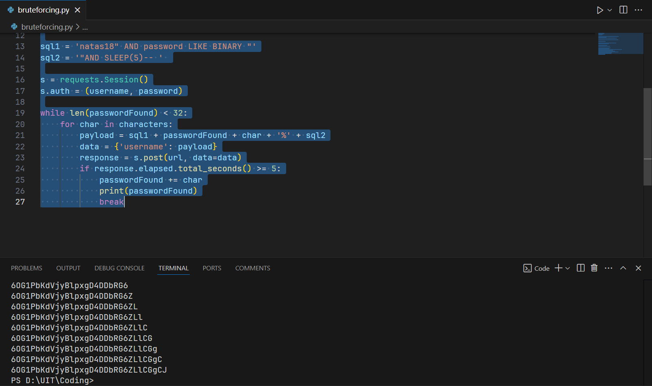
Task: Click the terminal shell icon beside Code
Action: [x=527, y=268]
